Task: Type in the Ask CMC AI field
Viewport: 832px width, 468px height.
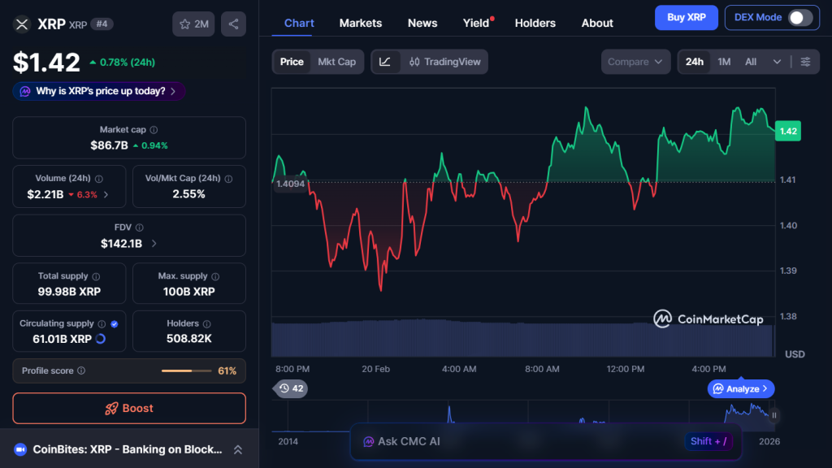Action: point(520,442)
